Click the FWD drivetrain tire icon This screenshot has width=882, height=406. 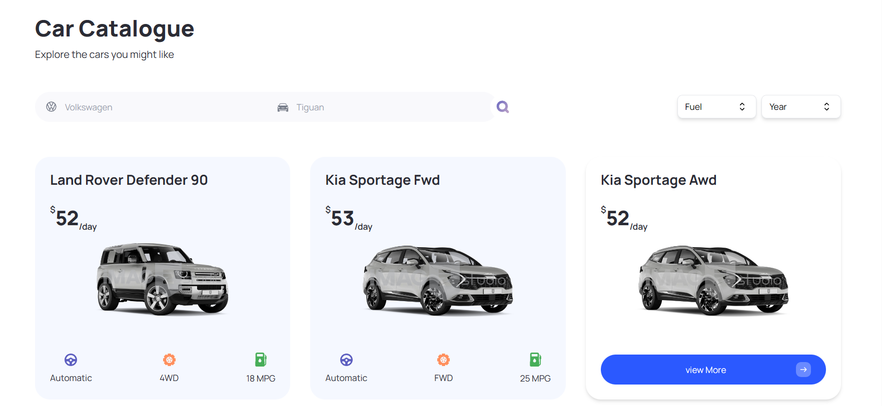(443, 360)
